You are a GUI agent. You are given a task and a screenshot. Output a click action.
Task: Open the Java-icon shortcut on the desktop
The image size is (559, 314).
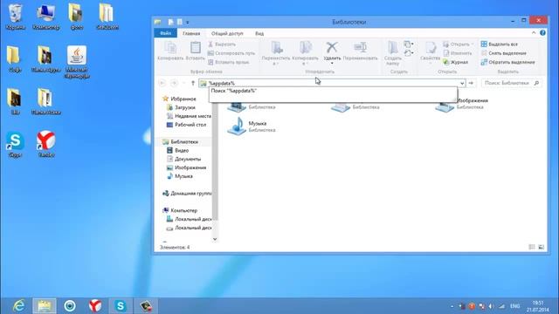77,62
